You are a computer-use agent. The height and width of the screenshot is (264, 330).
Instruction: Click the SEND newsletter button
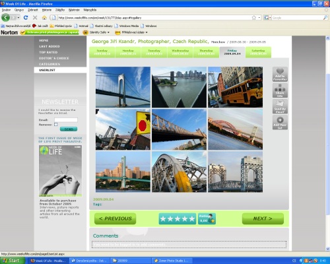(x=69, y=129)
